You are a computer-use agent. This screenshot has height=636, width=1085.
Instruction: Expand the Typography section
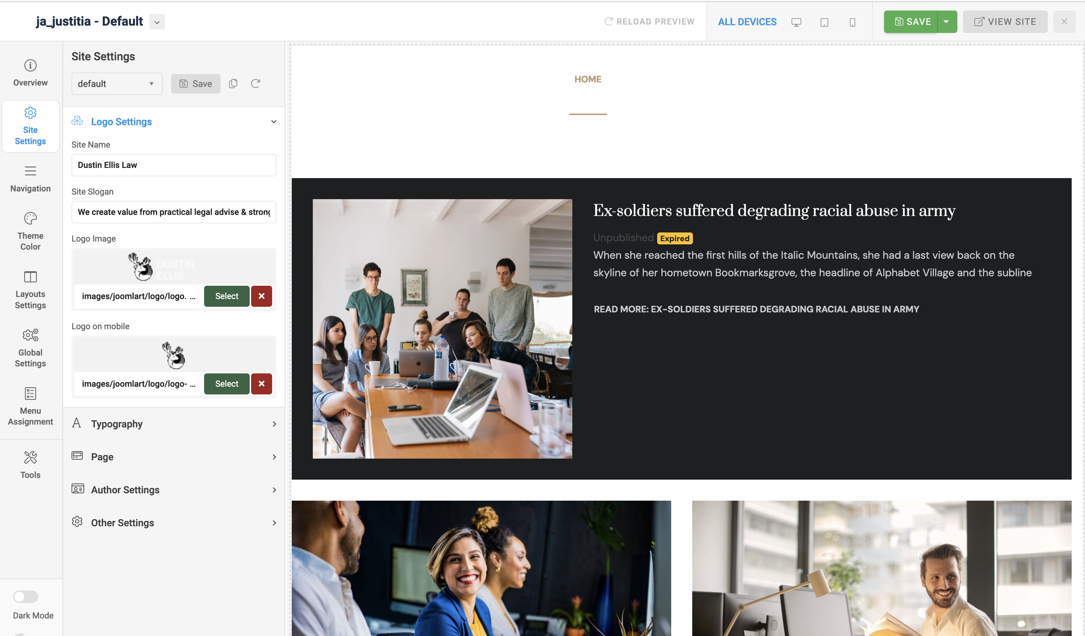pos(174,424)
